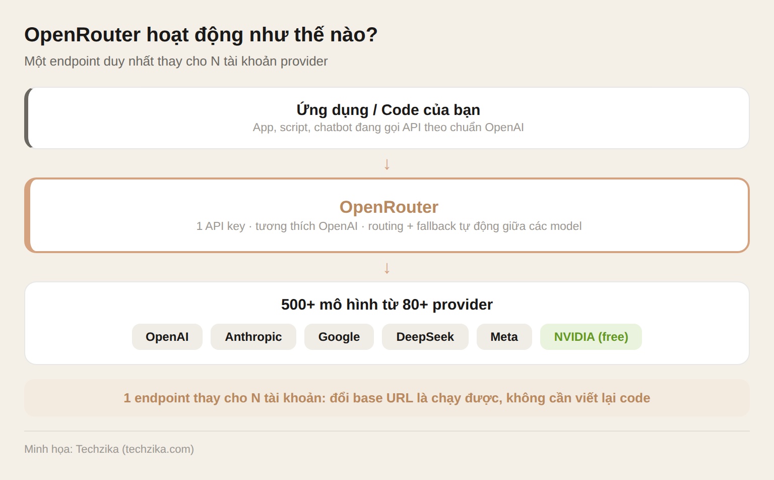
Task: Select the green NVIDIA (free) chip
Action: click(x=591, y=337)
